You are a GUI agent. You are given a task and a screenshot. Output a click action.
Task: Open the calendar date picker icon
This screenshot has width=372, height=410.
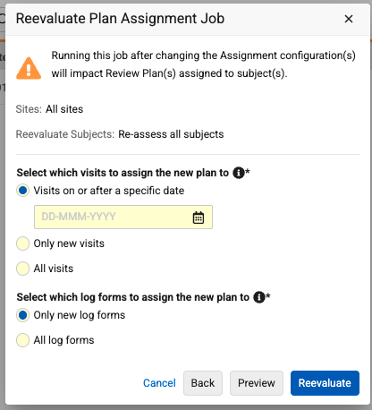tap(199, 218)
